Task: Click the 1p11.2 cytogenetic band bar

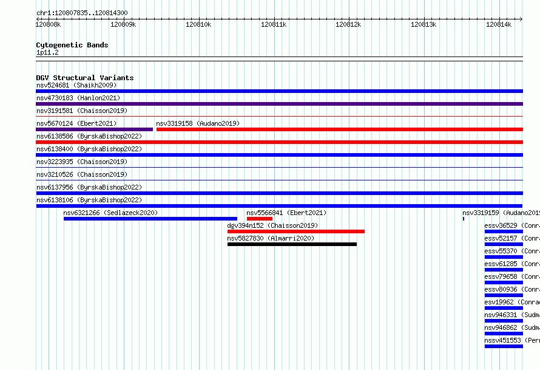Action: 279,59
